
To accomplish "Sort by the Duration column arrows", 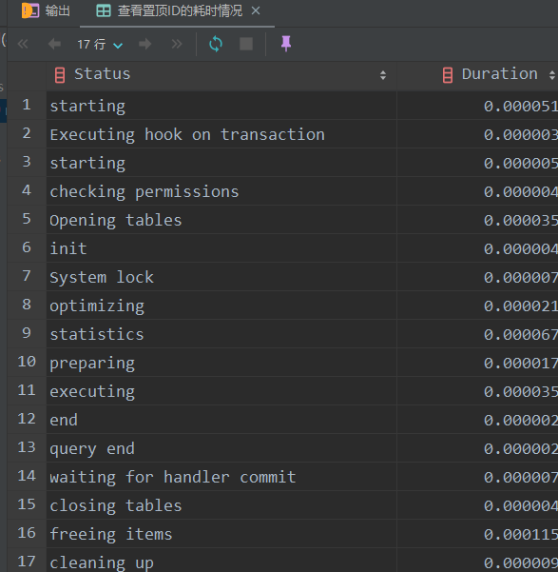I will (x=552, y=75).
